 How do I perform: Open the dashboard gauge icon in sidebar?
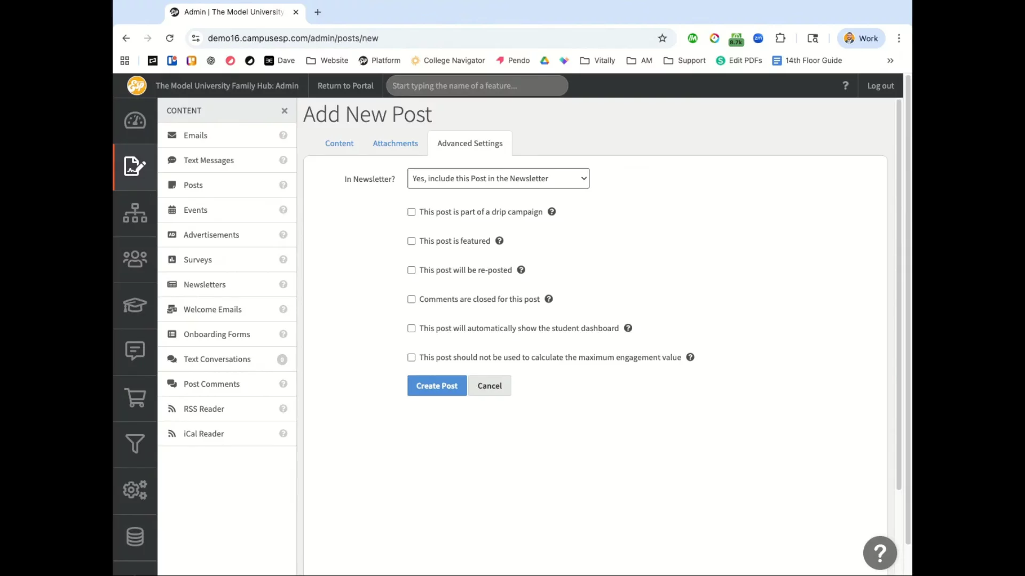[x=135, y=121]
